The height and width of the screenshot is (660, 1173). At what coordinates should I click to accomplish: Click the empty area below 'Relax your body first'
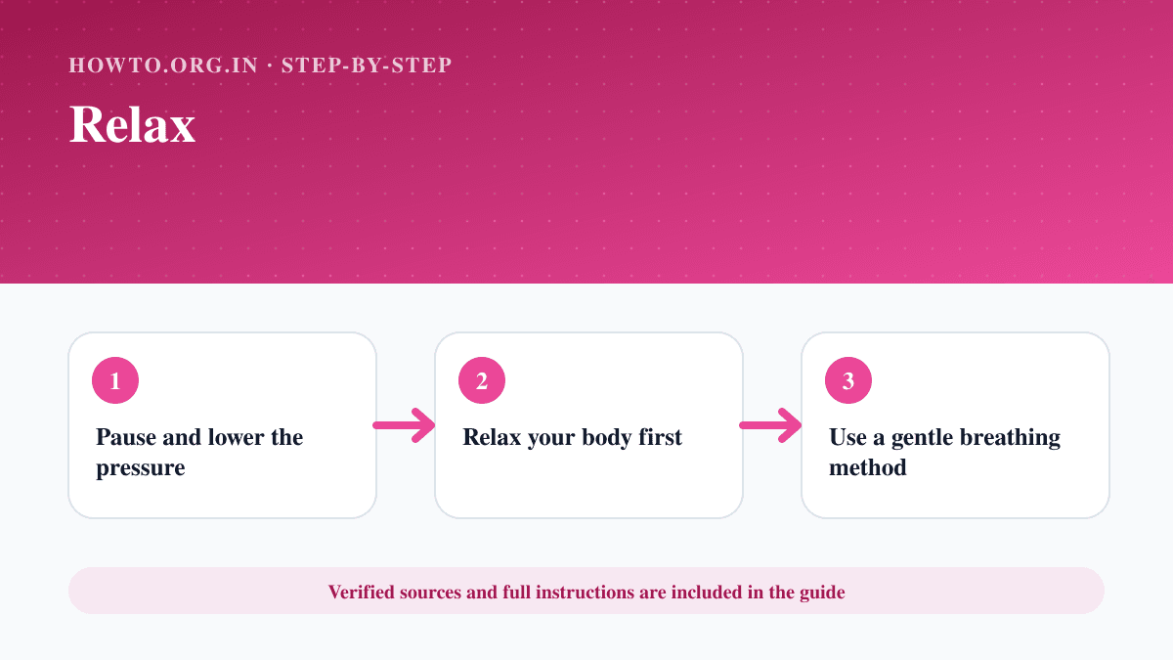point(588,484)
